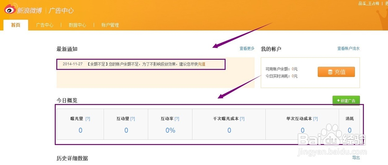Click the 充值 link in the notice
Screen dimensions: 388x165
tap(201, 64)
